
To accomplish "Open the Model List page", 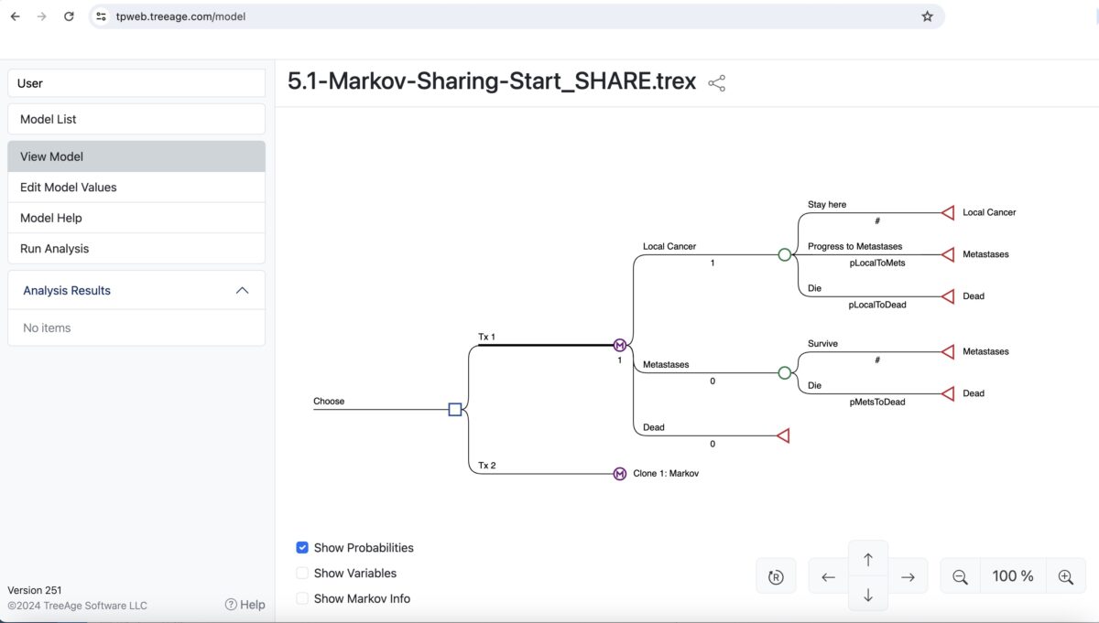I will pyautogui.click(x=48, y=118).
